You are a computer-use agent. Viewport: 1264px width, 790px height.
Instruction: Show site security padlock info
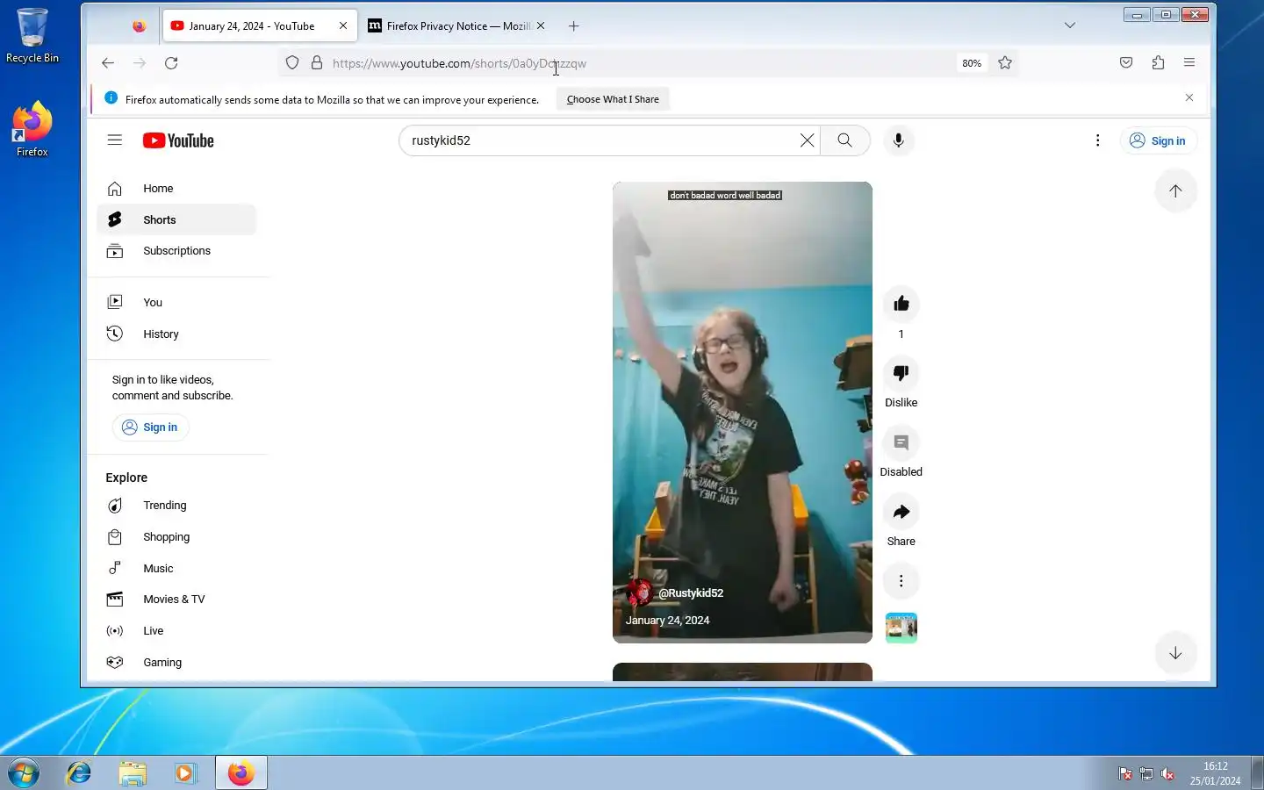click(x=317, y=63)
